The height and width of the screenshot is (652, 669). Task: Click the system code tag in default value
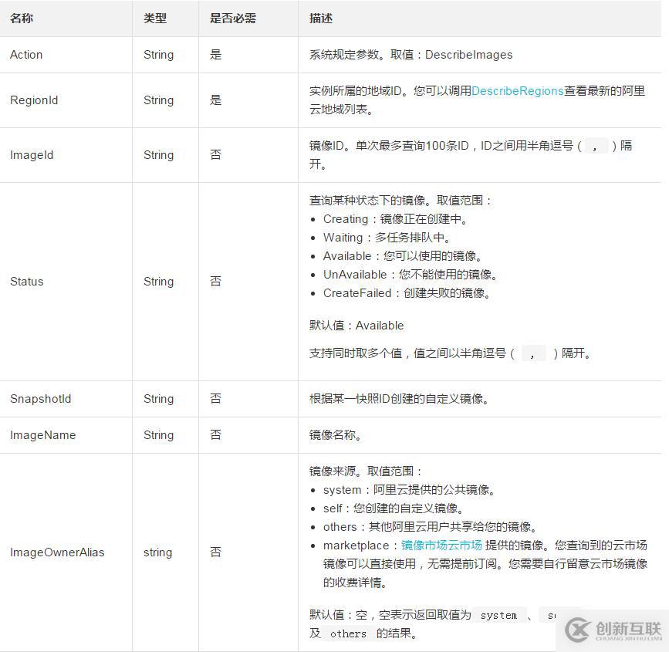click(498, 615)
